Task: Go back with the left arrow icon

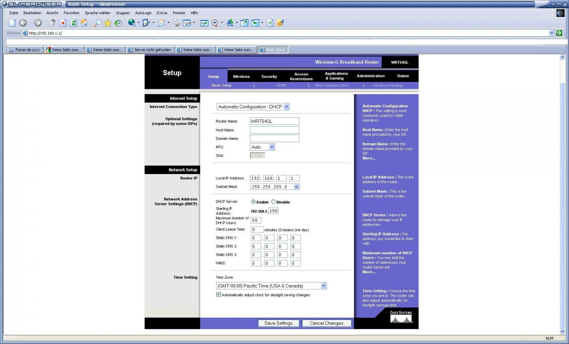Action: (23, 23)
